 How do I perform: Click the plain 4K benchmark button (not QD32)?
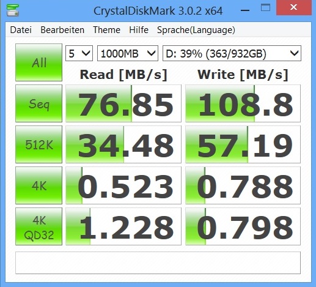pos(39,185)
